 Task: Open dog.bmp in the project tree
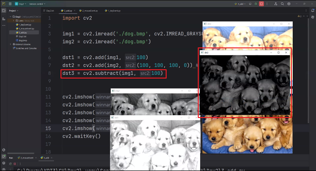pos(21,40)
